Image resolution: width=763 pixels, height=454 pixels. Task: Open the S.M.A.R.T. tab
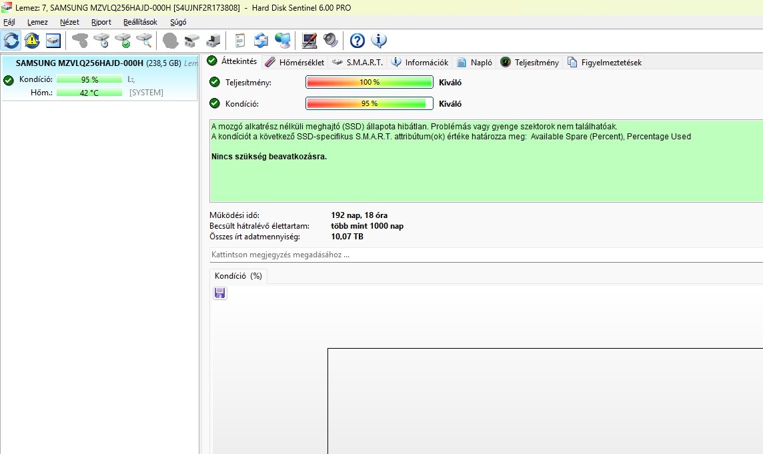[357, 62]
